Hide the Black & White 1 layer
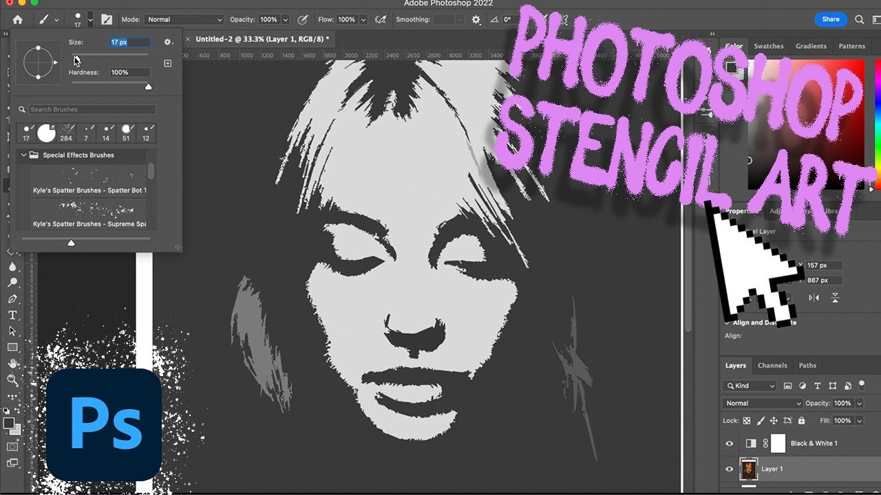Screen dimensions: 881x495 [730, 443]
